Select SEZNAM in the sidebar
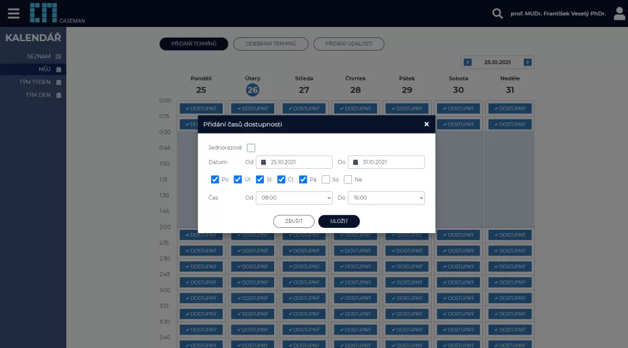This screenshot has height=348, width=628. (39, 57)
